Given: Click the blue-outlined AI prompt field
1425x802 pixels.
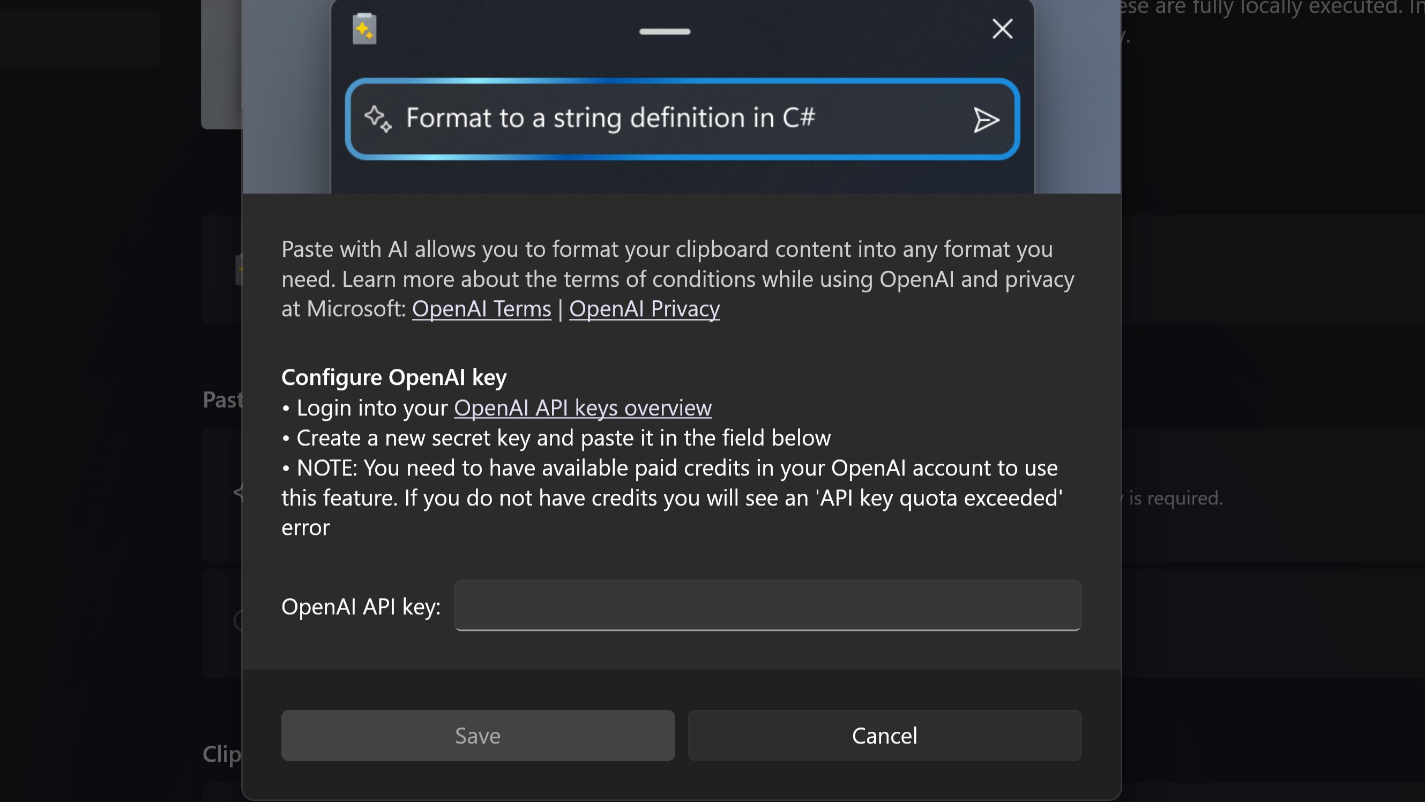Looking at the screenshot, I should (681, 118).
